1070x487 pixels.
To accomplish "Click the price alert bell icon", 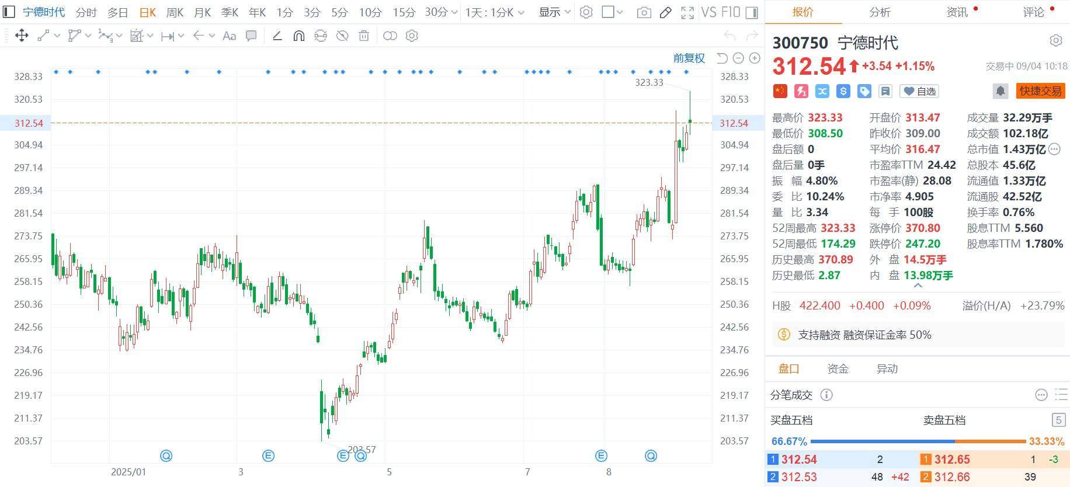I will pyautogui.click(x=1000, y=91).
